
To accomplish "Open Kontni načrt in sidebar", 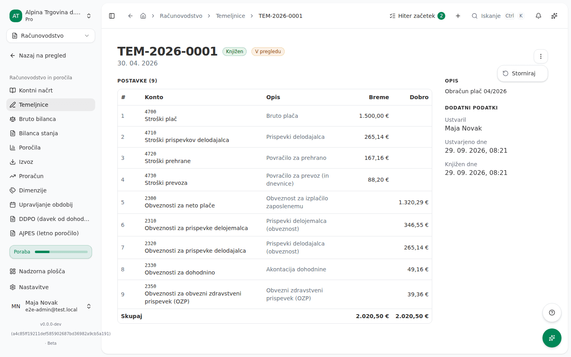I will click(x=51, y=90).
